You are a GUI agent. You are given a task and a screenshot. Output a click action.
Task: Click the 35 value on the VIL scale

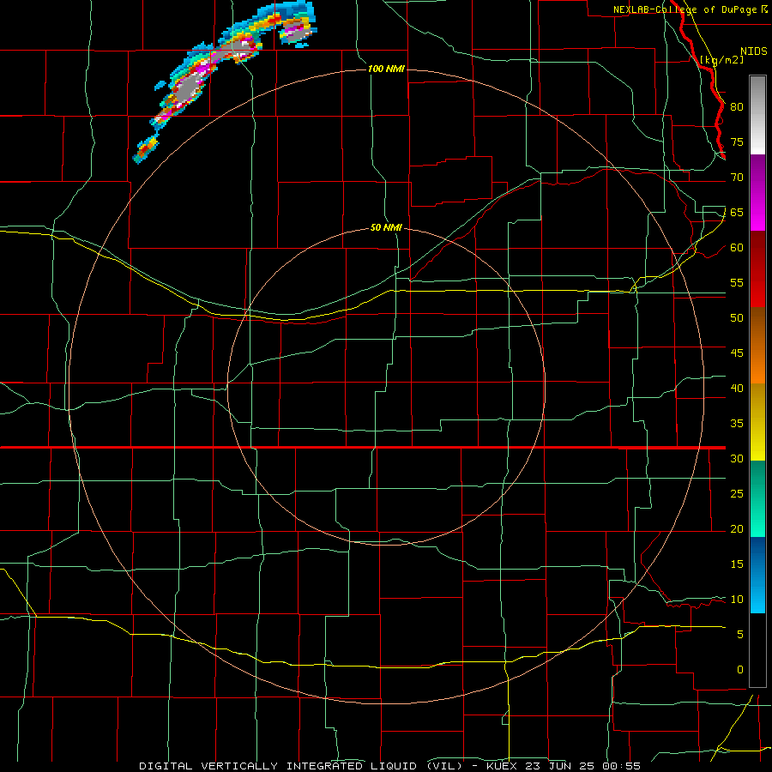pos(737,424)
